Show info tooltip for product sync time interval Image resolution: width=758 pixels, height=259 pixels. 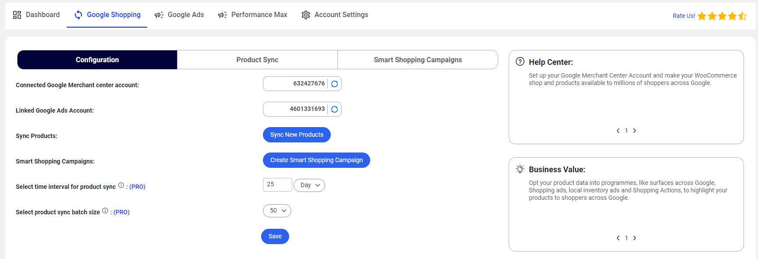pos(121,185)
